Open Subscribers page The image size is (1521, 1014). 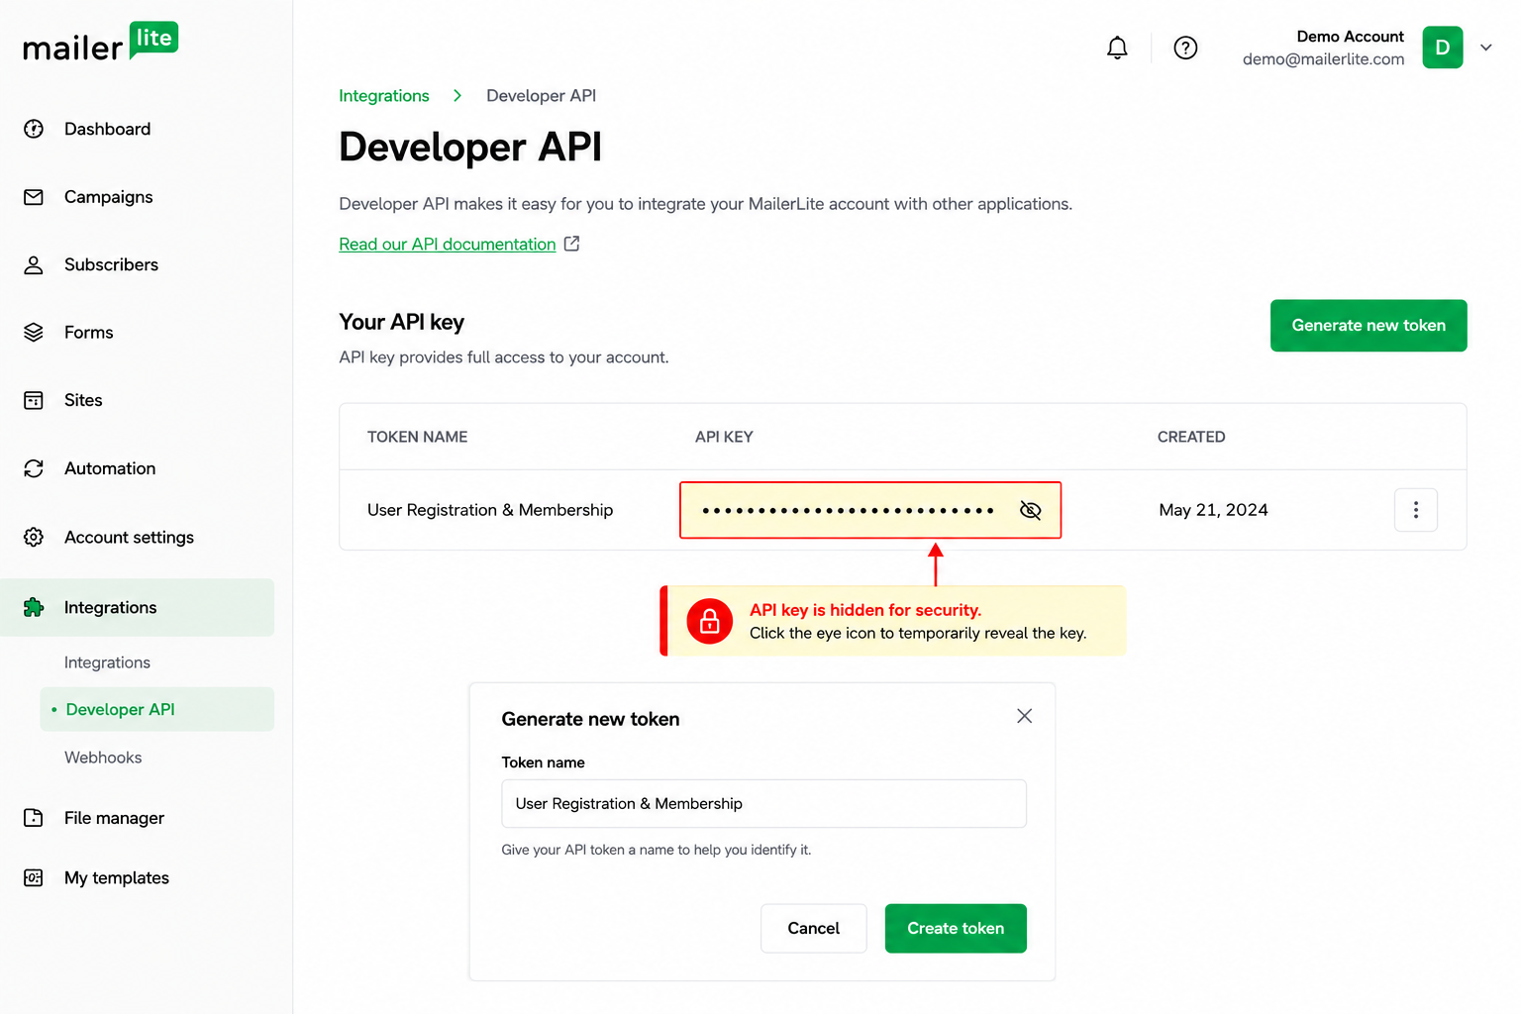[x=111, y=264]
